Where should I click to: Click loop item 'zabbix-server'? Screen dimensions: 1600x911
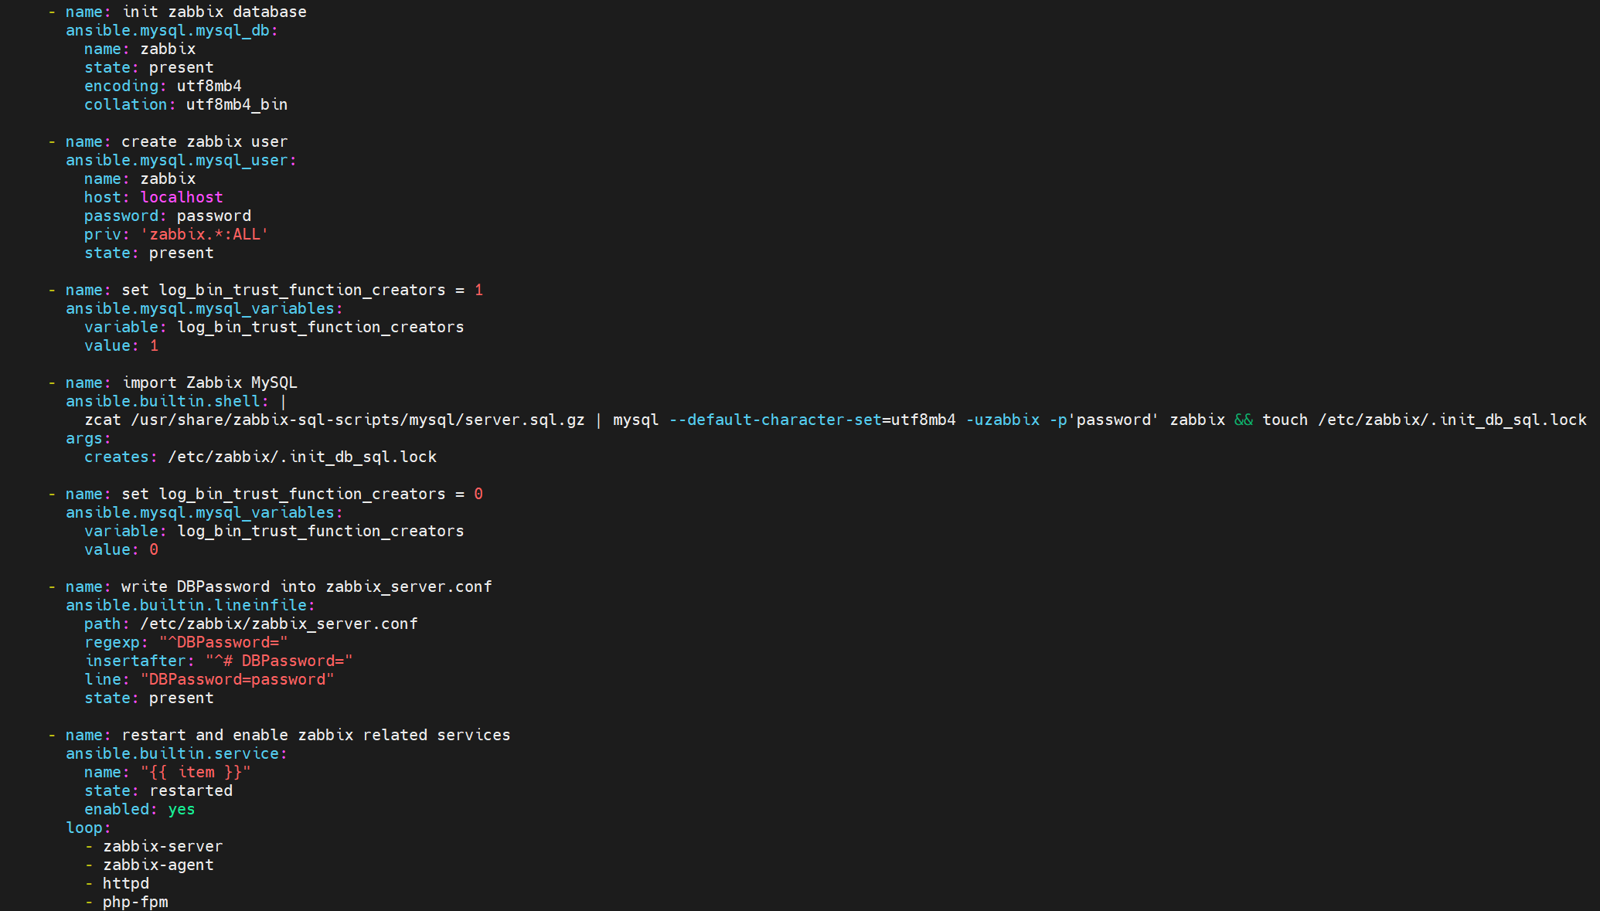point(163,846)
